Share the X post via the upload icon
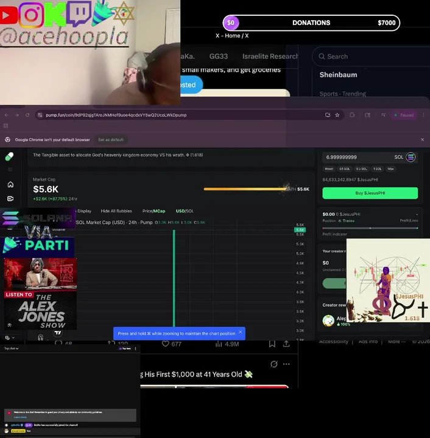Viewport: 430px width, 438px height. pos(286,344)
